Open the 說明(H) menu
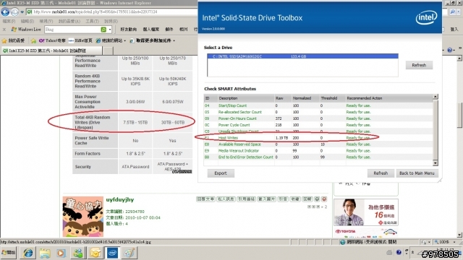This screenshot has width=463, height=260. point(111,21)
